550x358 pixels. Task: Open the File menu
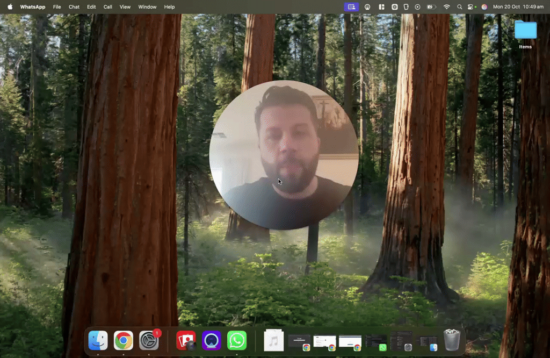click(x=57, y=6)
